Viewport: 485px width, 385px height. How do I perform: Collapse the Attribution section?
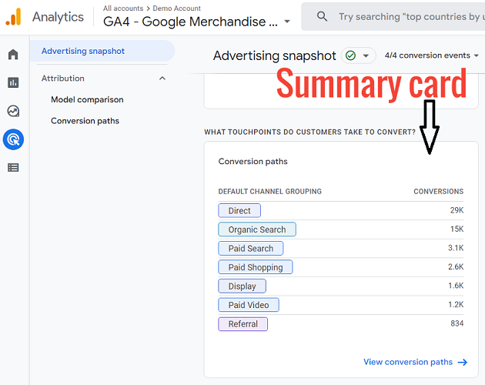(x=162, y=79)
